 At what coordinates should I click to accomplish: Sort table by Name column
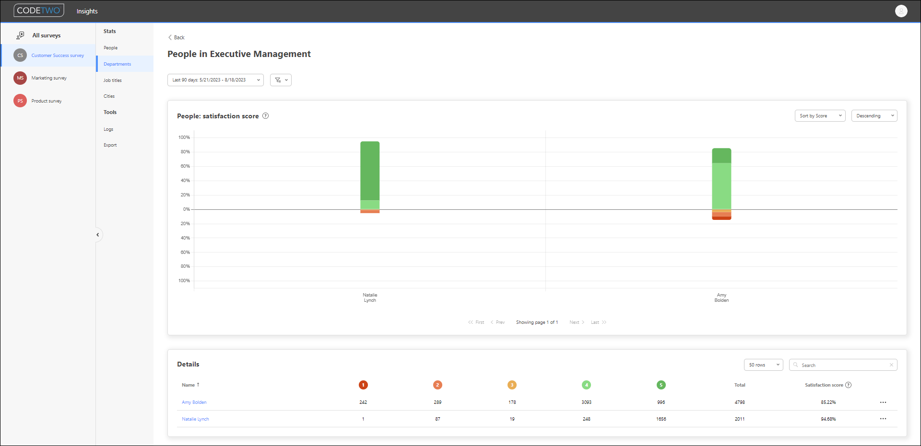pyautogui.click(x=190, y=385)
